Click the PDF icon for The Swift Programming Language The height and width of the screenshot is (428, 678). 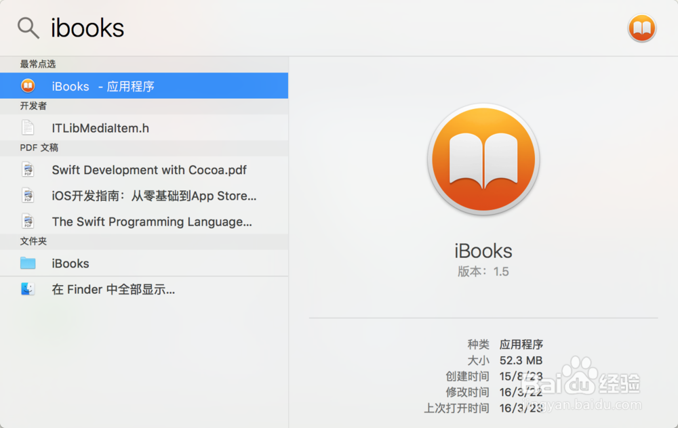[x=28, y=221]
